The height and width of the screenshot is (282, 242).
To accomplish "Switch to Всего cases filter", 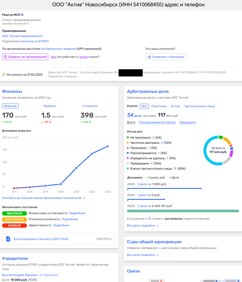I will (131, 122).
